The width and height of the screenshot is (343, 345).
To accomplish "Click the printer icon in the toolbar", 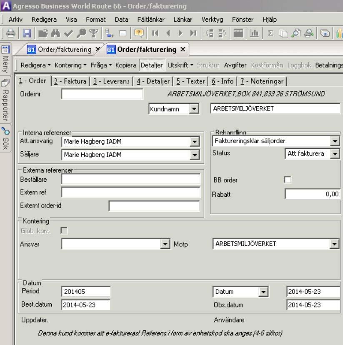I will (x=10, y=33).
